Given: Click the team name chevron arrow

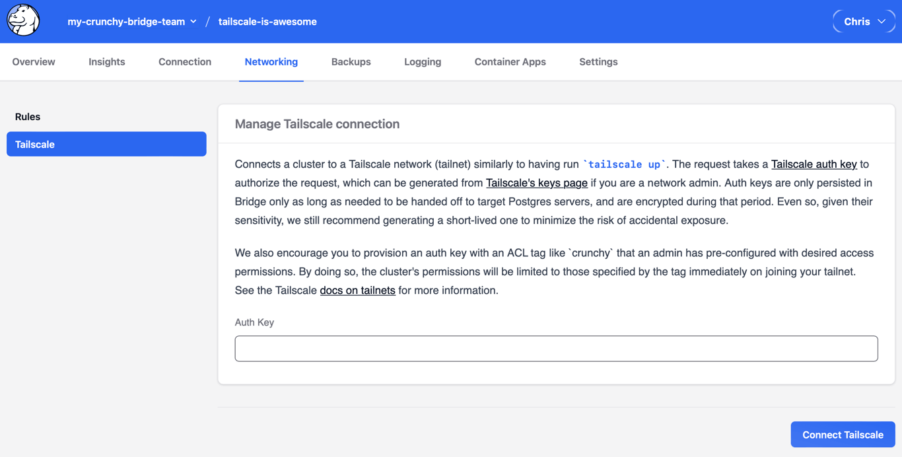Looking at the screenshot, I should click(193, 22).
